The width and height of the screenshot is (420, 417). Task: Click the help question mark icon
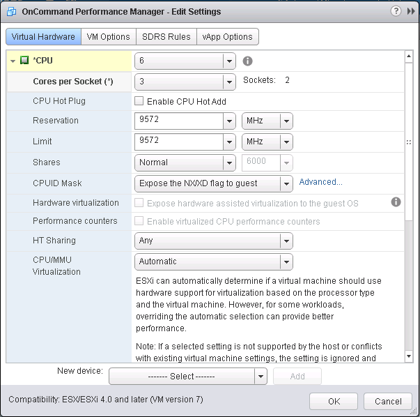[x=396, y=11]
